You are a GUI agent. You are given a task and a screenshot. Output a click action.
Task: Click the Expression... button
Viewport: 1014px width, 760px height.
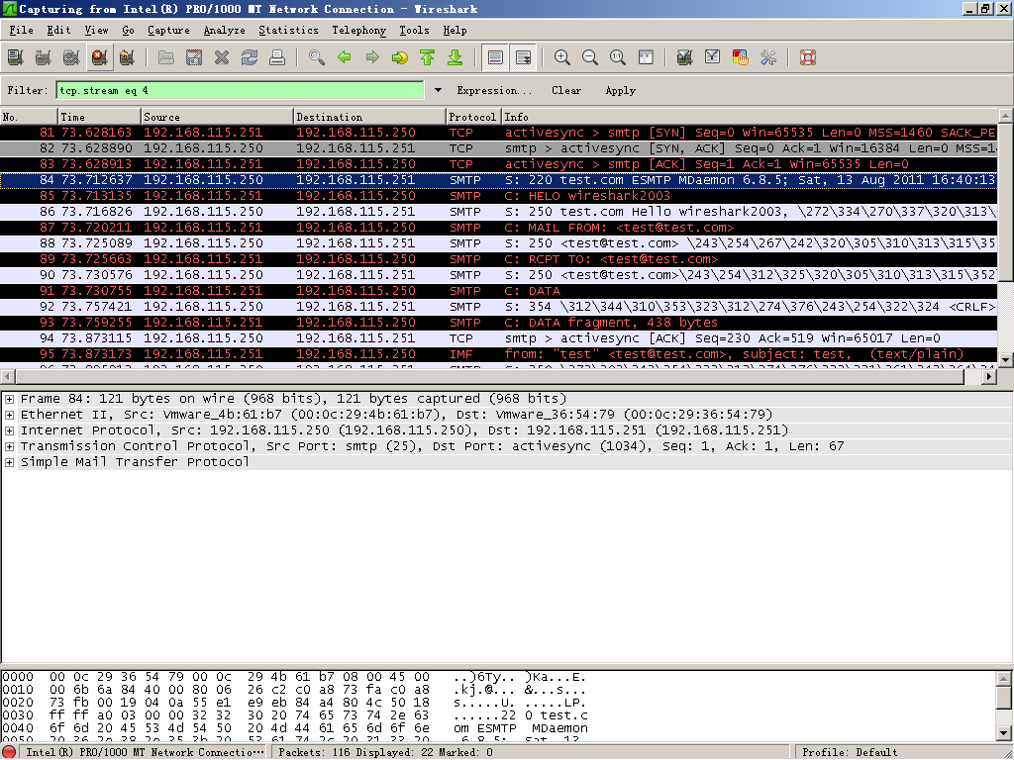coord(494,90)
